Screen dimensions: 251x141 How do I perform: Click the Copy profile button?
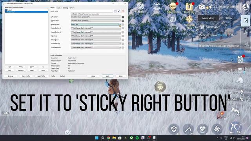pos(21,67)
